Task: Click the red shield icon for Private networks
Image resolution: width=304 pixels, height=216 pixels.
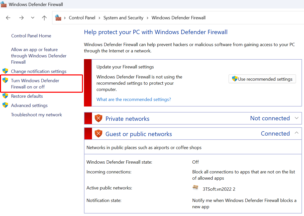Action: 98,118
